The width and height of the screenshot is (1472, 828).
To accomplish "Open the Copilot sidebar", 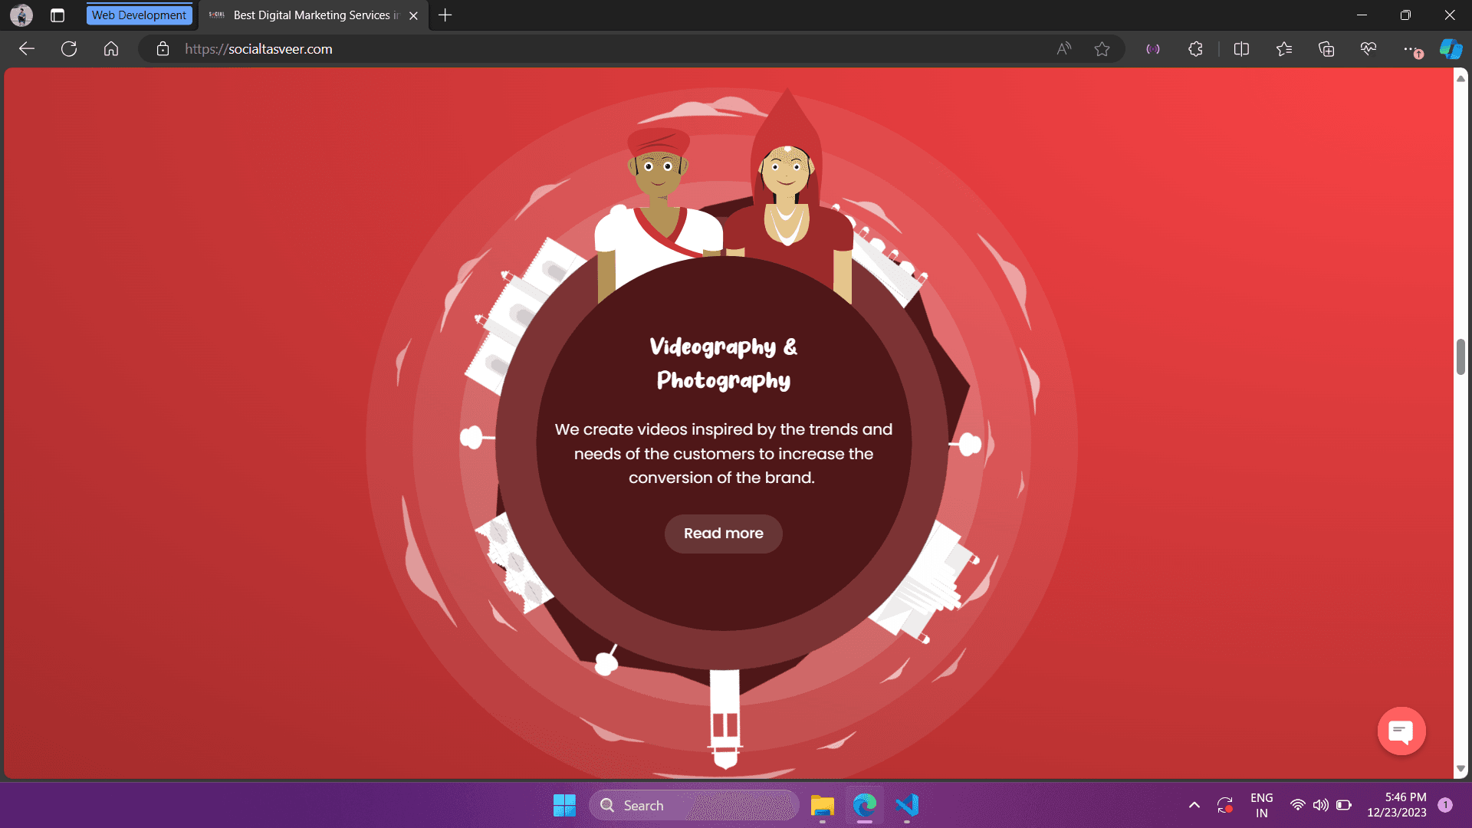I will [1451, 49].
